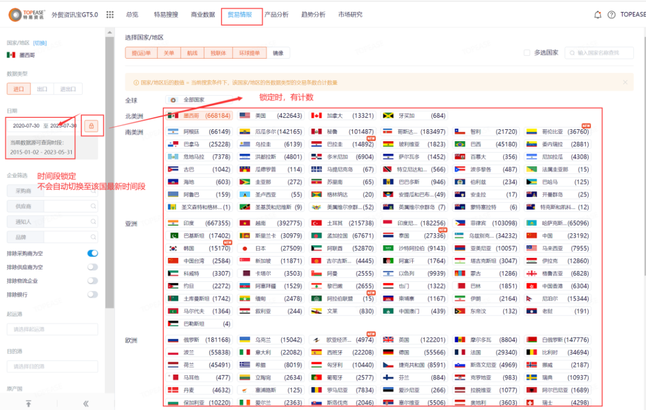Screen dimensions: 646x410
Task: Click the Canada flag icon (加拿大)
Action: tap(316, 116)
